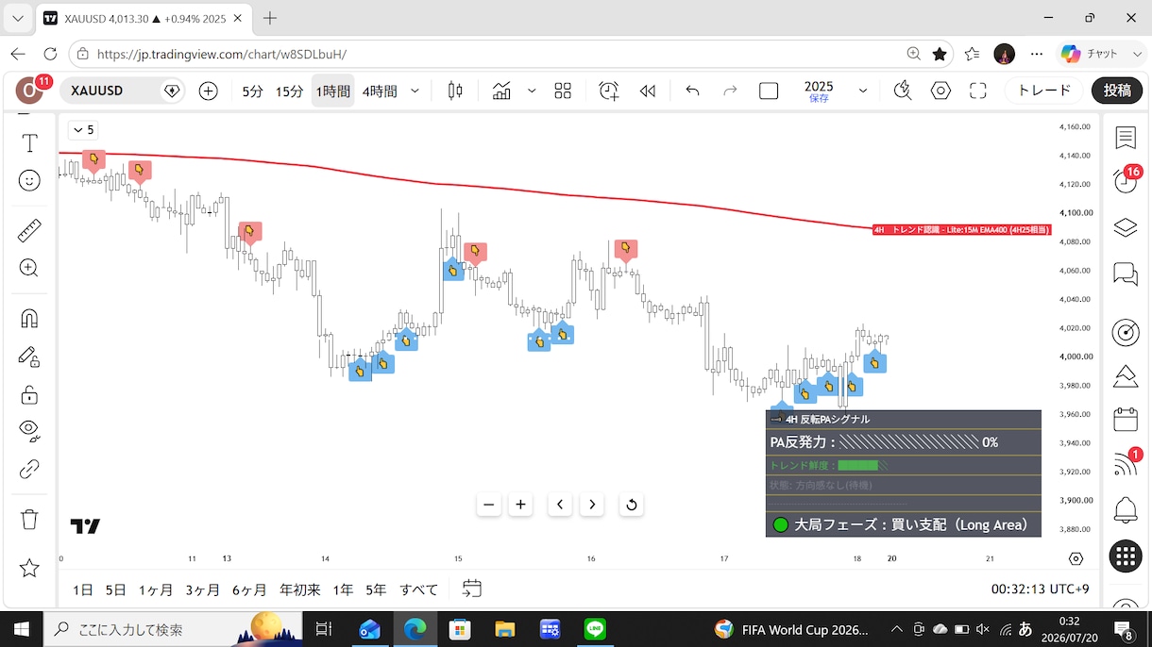
Task: Select the text drawing tool
Action: click(x=29, y=143)
